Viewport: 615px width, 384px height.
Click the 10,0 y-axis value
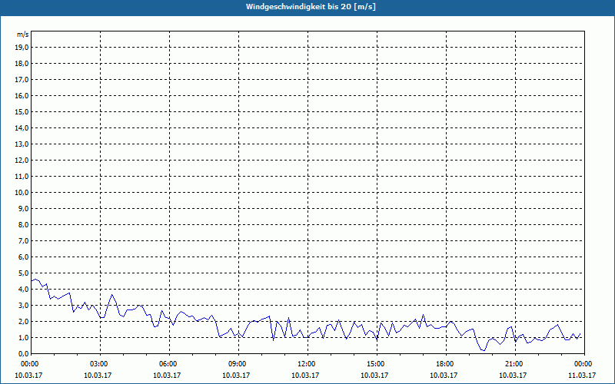tap(22, 192)
